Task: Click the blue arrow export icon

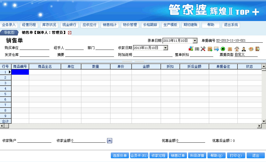Action: [216, 49]
